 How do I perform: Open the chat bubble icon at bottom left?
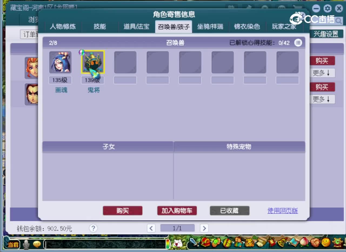37,244
